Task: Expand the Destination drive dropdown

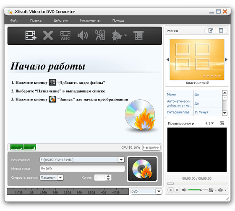Action: point(121,160)
